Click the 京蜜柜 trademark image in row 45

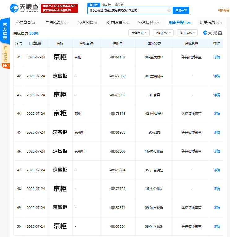60,132
